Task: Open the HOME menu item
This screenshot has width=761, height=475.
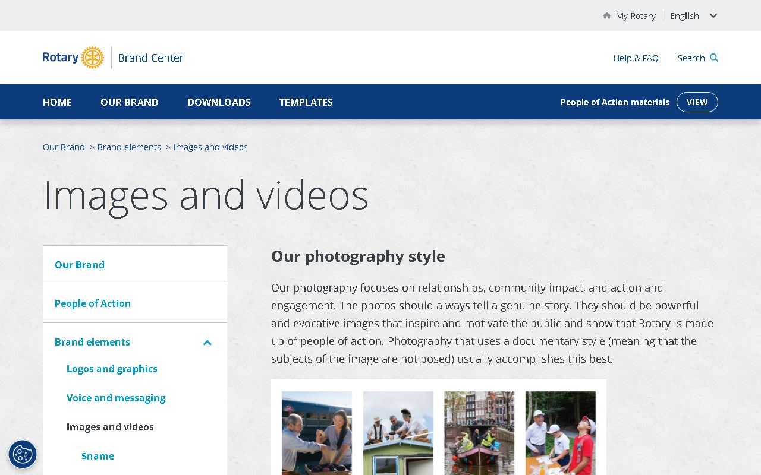Action: coord(57,102)
